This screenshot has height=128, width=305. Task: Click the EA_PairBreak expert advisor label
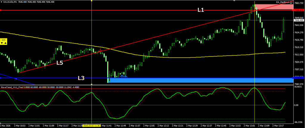[283, 2]
